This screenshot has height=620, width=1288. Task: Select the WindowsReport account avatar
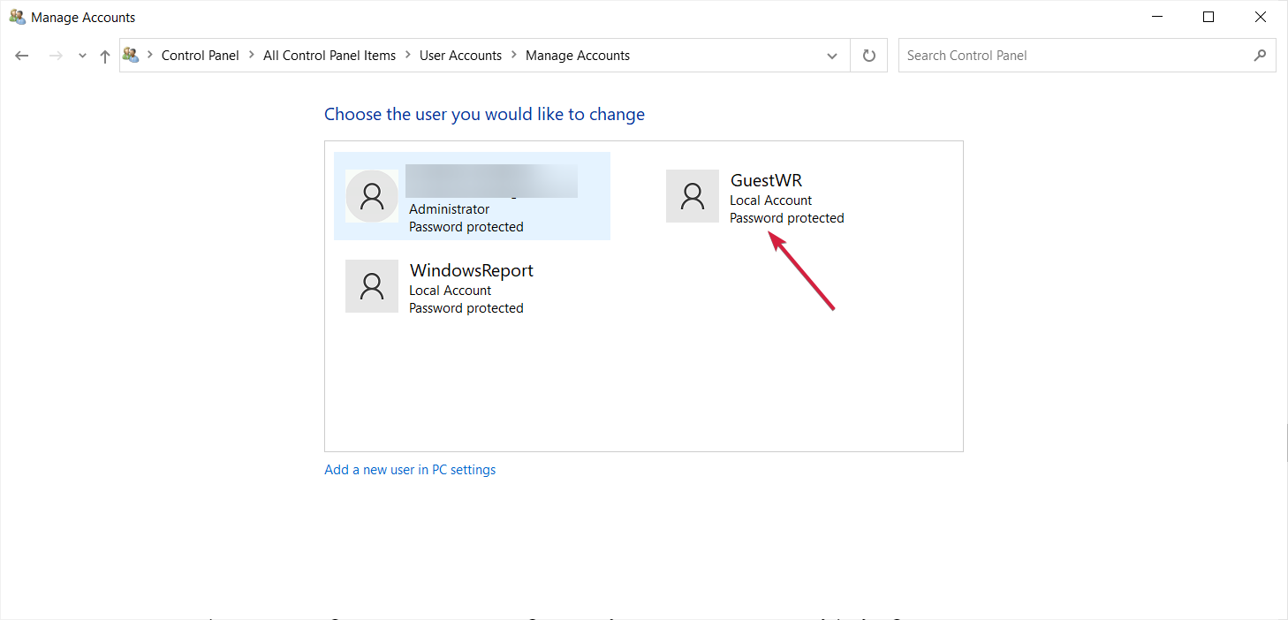[372, 286]
